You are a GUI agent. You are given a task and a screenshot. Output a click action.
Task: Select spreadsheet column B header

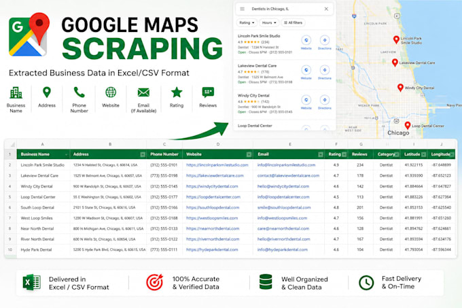point(108,144)
